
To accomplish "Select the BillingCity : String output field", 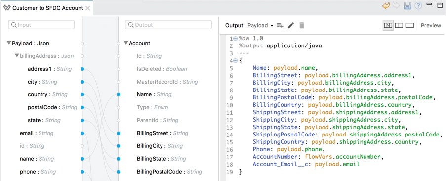I will pos(160,146).
